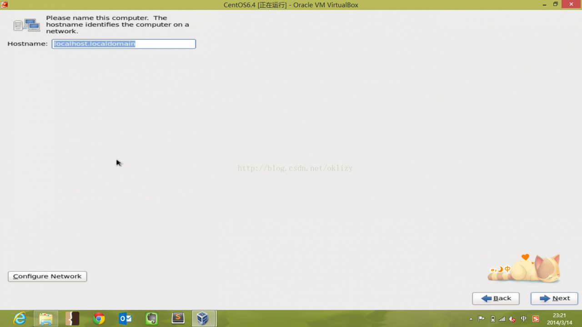The image size is (582, 327).
Task: Open File Explorer from the taskbar
Action: 46,318
